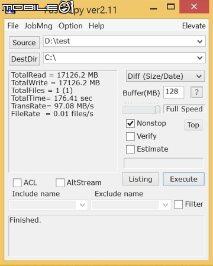The image size is (213, 266).
Task: Click the Full Speed slider handle
Action: 157,109
